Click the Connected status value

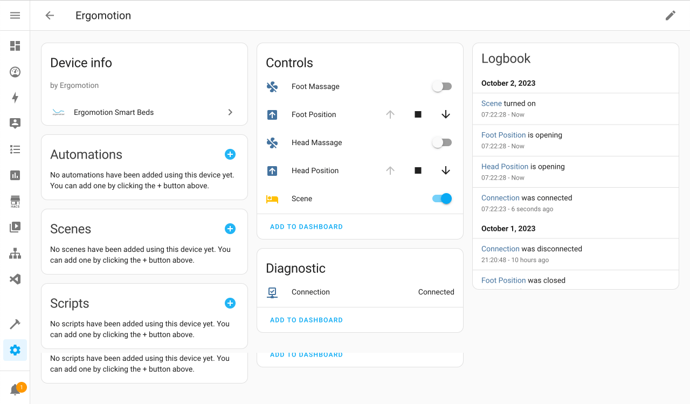[x=436, y=292]
